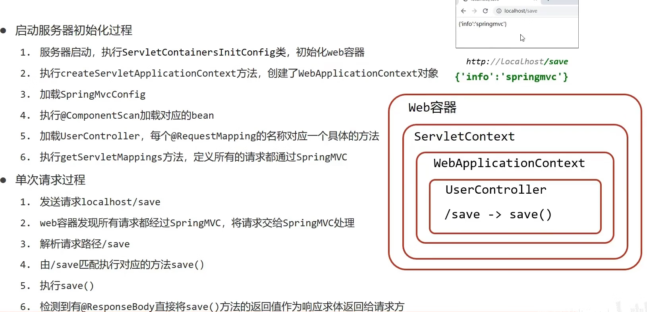Click step '执行@ComponentScan加载对应的bean'
Screen dimensions: 647x312
coord(127,115)
